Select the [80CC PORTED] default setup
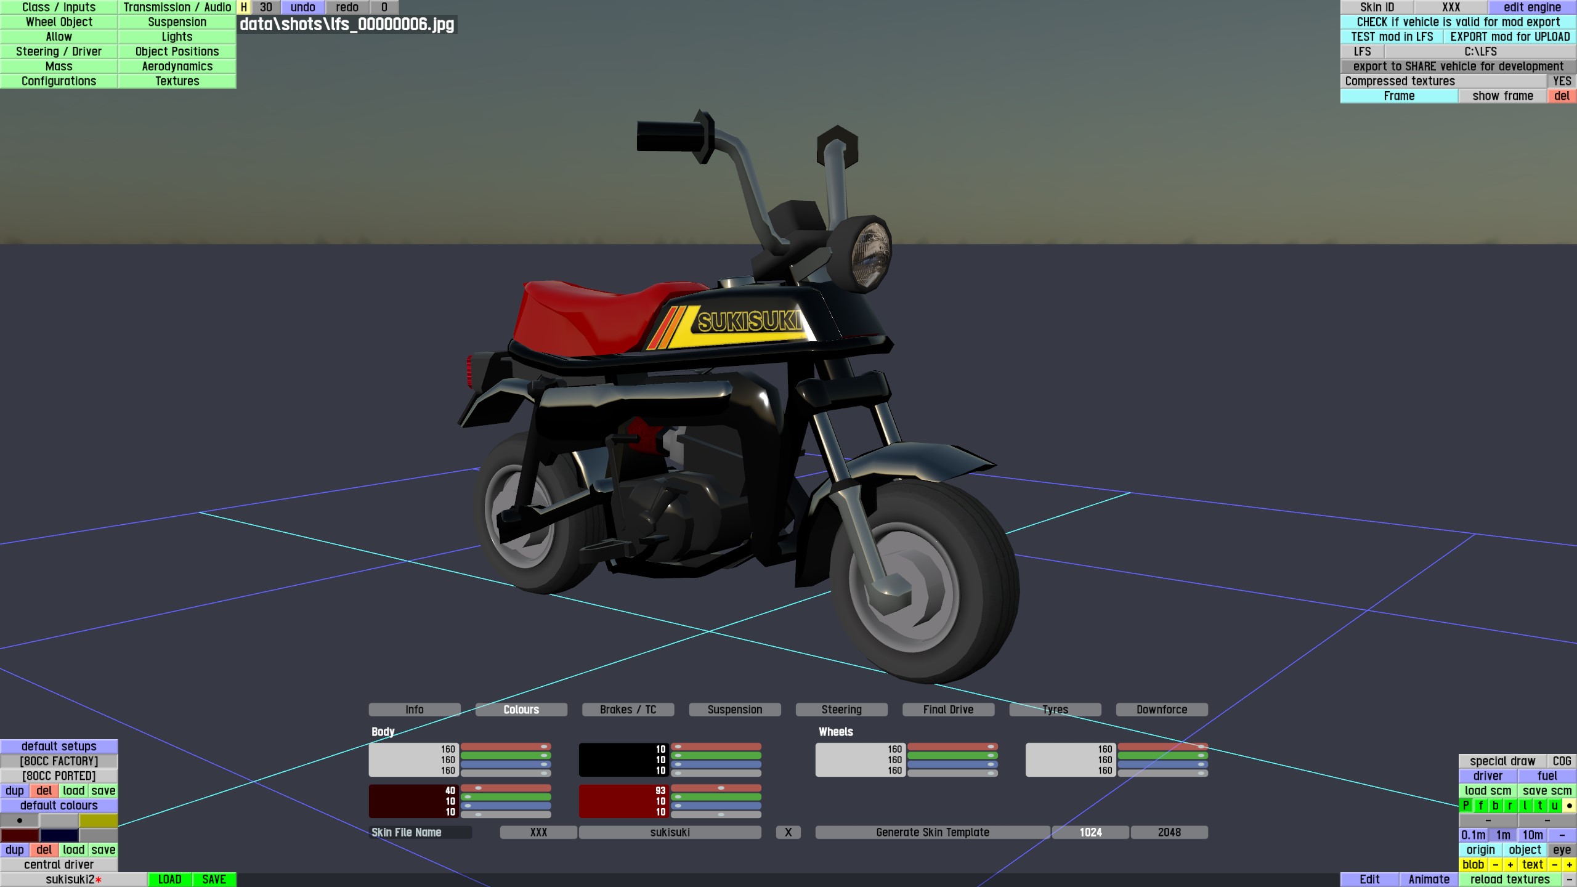This screenshot has width=1577, height=887. (59, 776)
